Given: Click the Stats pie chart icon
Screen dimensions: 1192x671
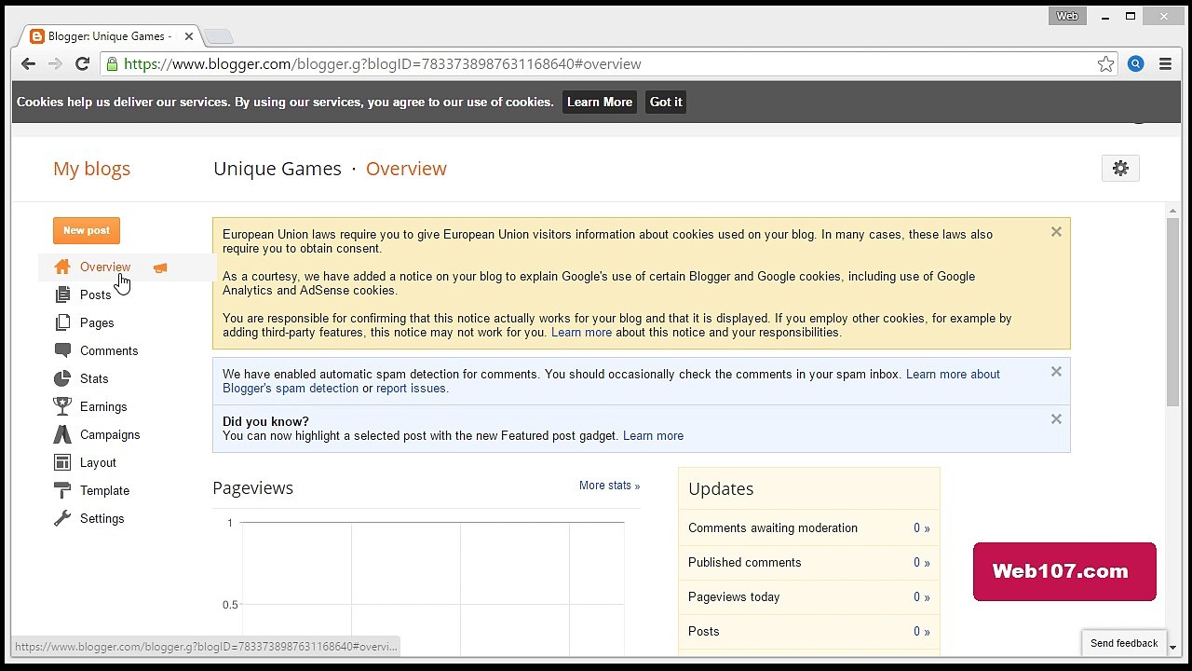Looking at the screenshot, I should [62, 379].
